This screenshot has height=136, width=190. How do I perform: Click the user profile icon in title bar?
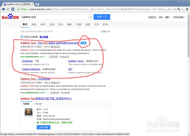(x=174, y=1)
